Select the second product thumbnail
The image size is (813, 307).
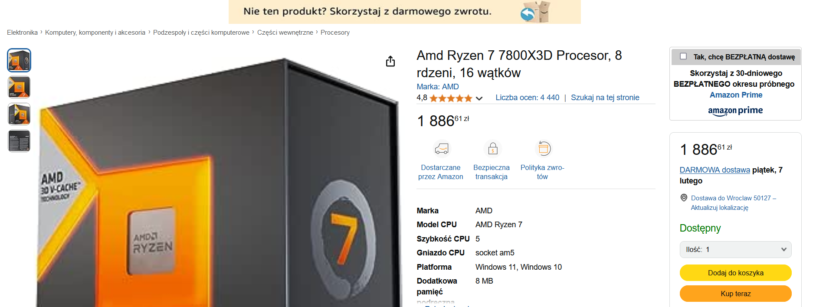pos(19,87)
